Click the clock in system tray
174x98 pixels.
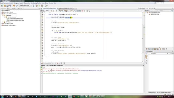169,97
